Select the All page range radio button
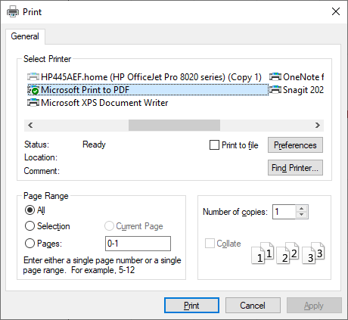Viewport: 348px width, 320px height. [30, 210]
